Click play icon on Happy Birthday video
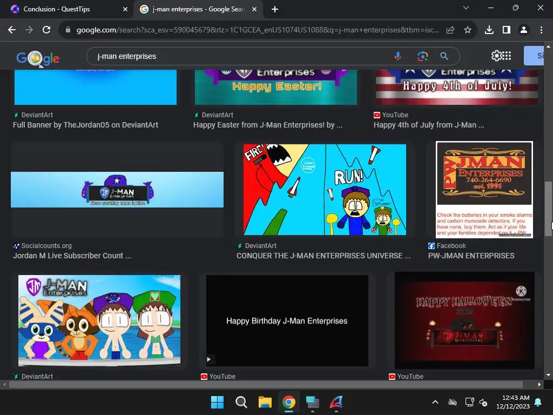The image size is (553, 415). (209, 359)
